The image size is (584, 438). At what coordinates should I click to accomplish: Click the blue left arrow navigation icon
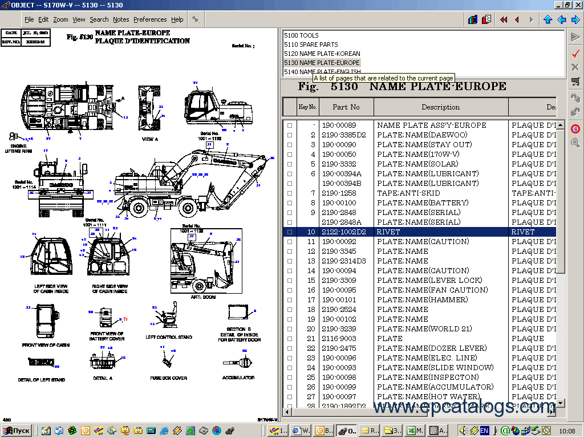point(562,19)
